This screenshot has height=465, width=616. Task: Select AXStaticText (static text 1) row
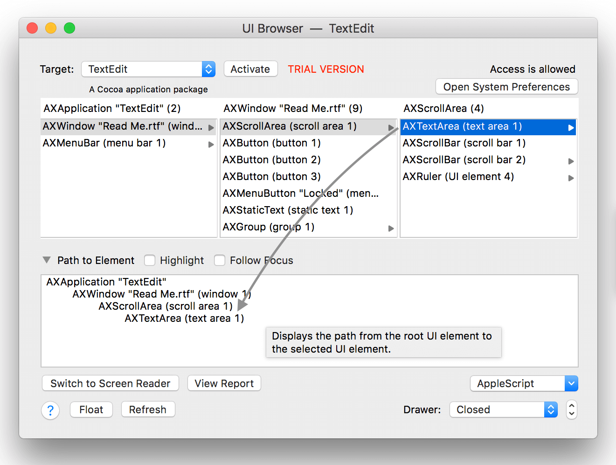309,210
